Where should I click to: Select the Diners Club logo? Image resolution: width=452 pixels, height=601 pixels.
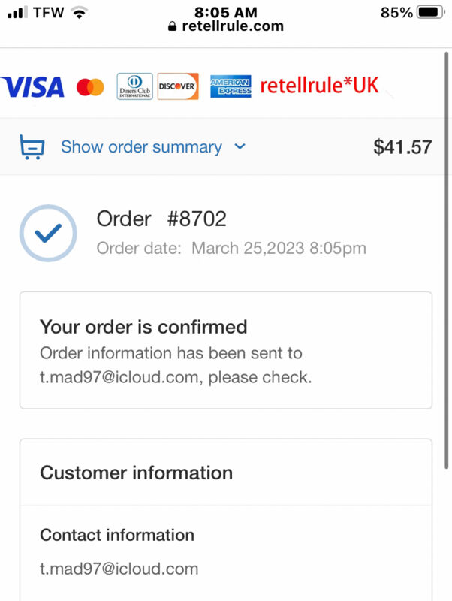tap(135, 86)
